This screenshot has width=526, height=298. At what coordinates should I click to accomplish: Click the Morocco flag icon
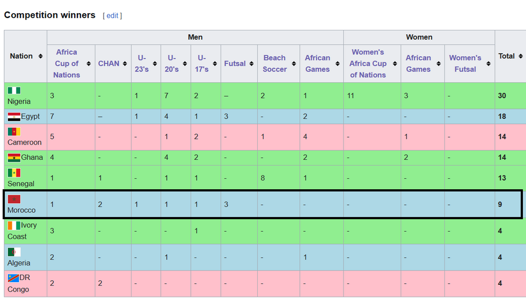(x=14, y=199)
